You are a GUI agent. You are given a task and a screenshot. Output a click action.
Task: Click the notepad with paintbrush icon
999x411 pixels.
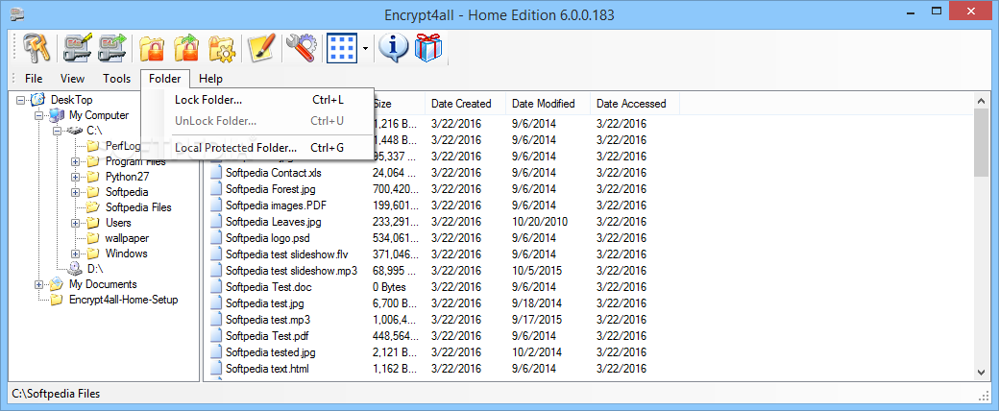tap(261, 48)
